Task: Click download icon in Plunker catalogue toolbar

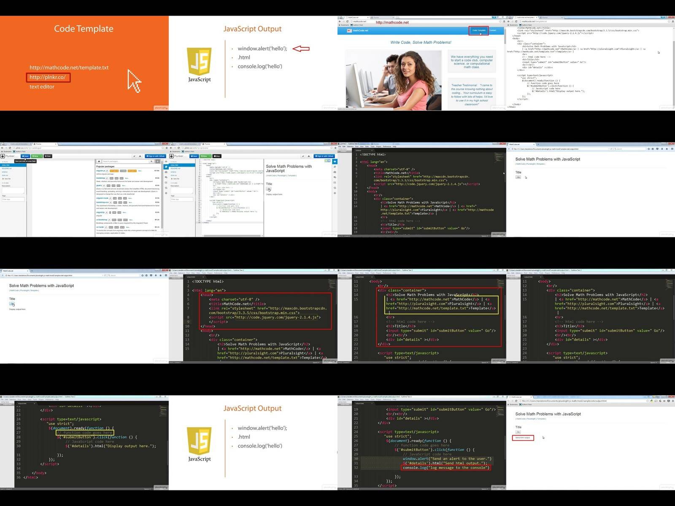Action: point(140,156)
